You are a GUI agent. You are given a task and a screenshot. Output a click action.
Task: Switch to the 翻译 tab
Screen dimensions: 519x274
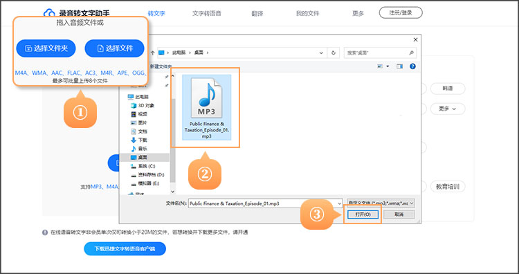click(257, 14)
